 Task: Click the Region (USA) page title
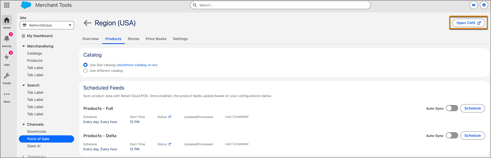click(x=115, y=23)
